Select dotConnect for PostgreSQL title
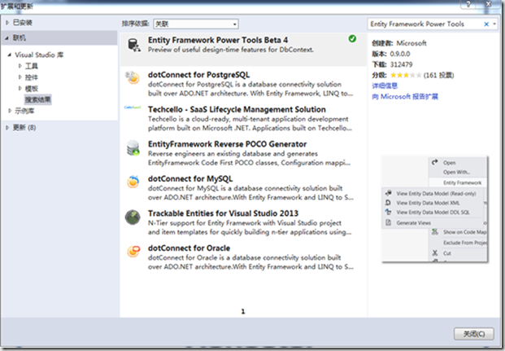 pyautogui.click(x=198, y=75)
